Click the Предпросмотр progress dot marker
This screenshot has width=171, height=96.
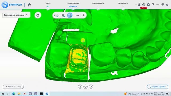click(98, 9)
